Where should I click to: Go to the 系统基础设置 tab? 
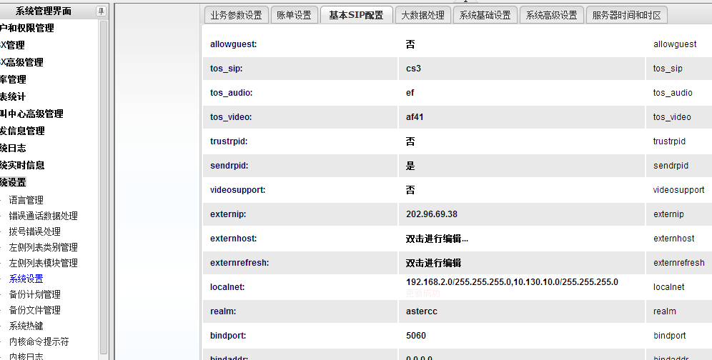pos(485,15)
